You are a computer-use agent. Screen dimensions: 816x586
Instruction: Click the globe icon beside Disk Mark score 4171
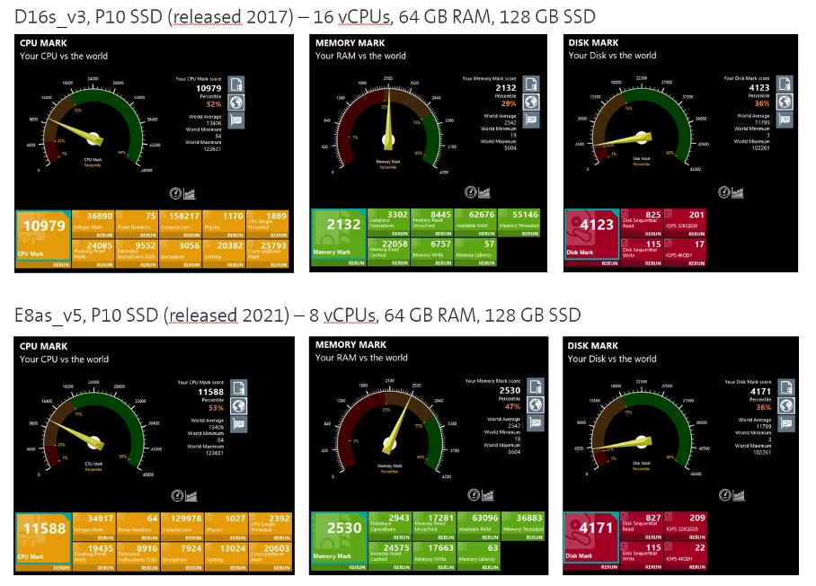point(786,405)
